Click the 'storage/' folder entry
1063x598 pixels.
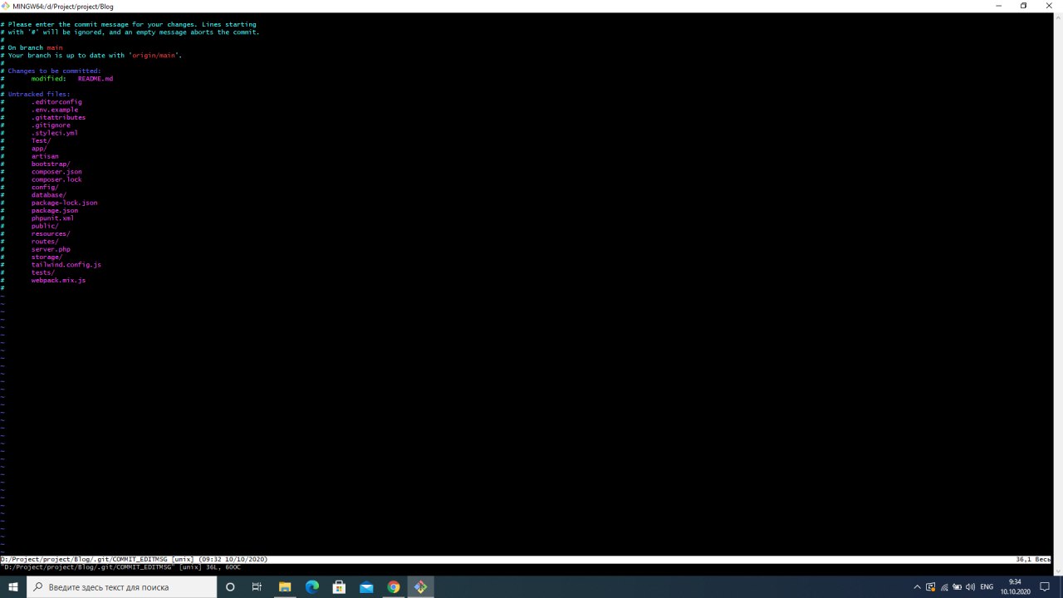click(47, 257)
